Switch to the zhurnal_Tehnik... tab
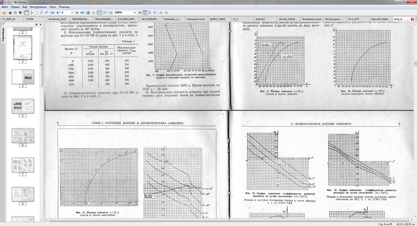This screenshot has width=417, height=226. tap(288, 19)
